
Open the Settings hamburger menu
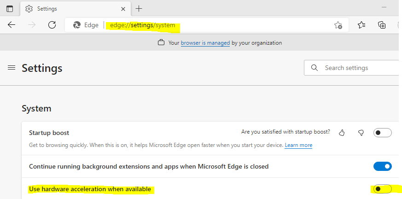click(12, 68)
